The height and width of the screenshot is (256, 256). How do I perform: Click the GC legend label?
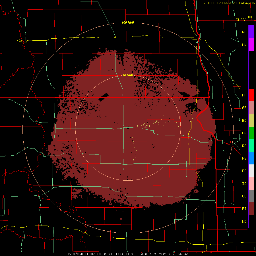click(x=244, y=196)
